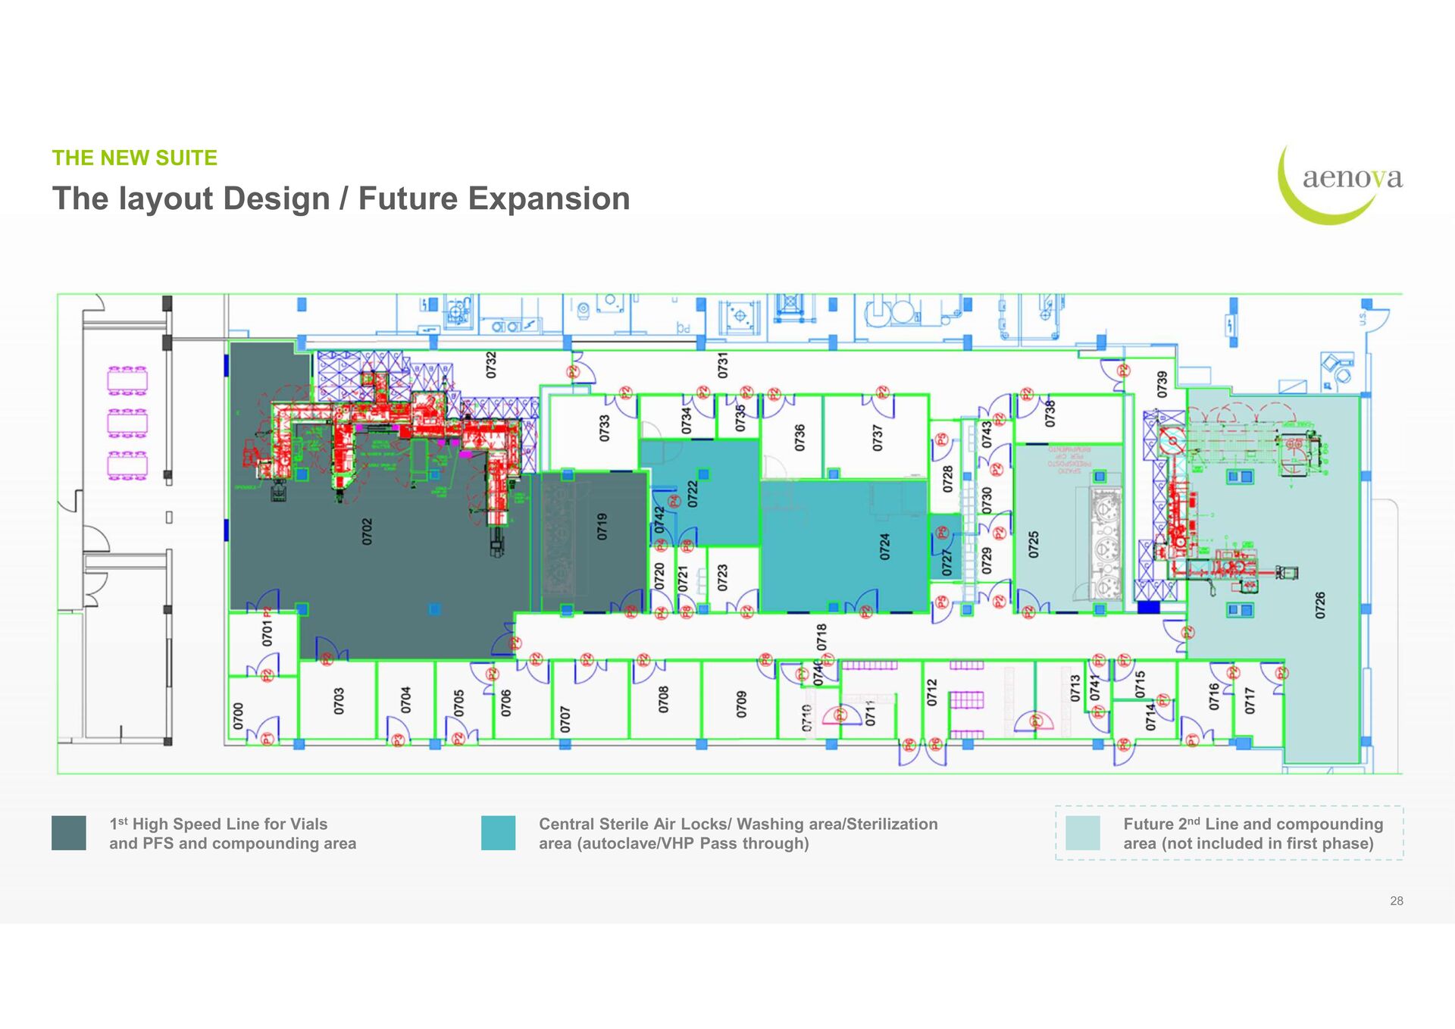This screenshot has width=1455, height=1029.
Task: Select 'THE NEW SUITE' heading
Action: point(135,158)
